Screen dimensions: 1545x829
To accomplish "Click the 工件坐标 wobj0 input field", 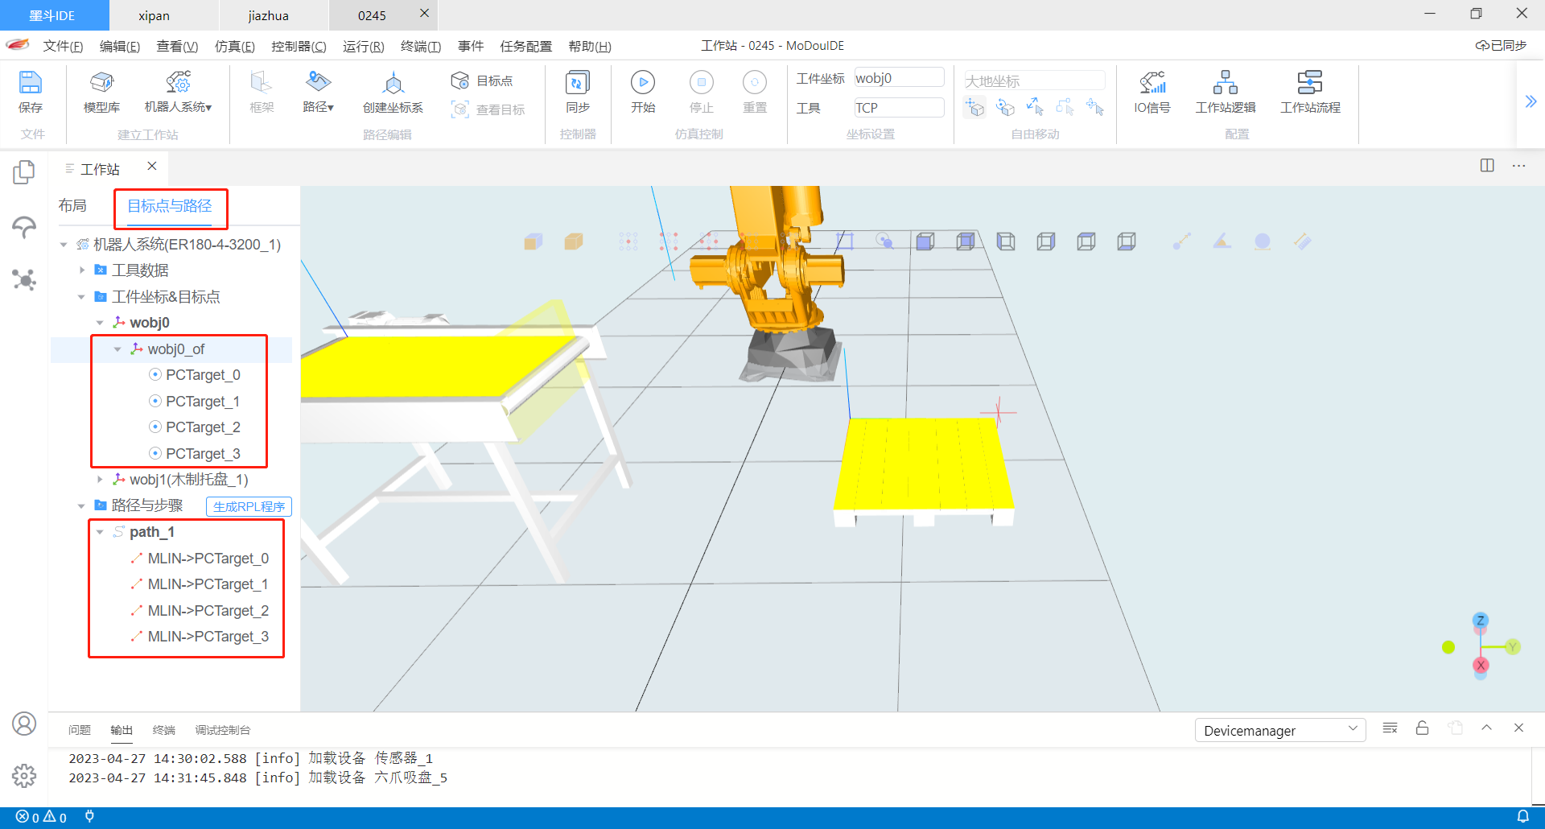I will pyautogui.click(x=898, y=78).
